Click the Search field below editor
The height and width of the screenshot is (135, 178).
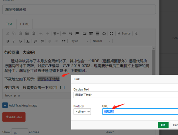tap(136, 132)
